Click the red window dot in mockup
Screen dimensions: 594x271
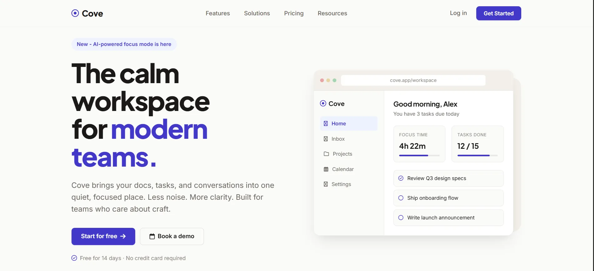(322, 80)
